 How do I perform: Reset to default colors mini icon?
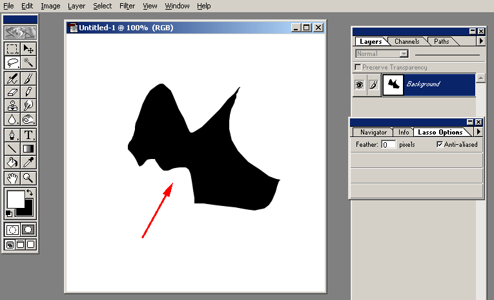(x=9, y=214)
